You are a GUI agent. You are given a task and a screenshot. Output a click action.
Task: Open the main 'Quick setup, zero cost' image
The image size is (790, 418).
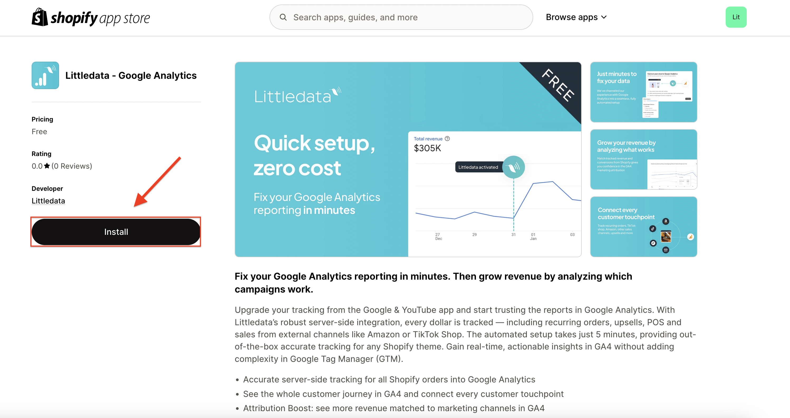pos(408,159)
